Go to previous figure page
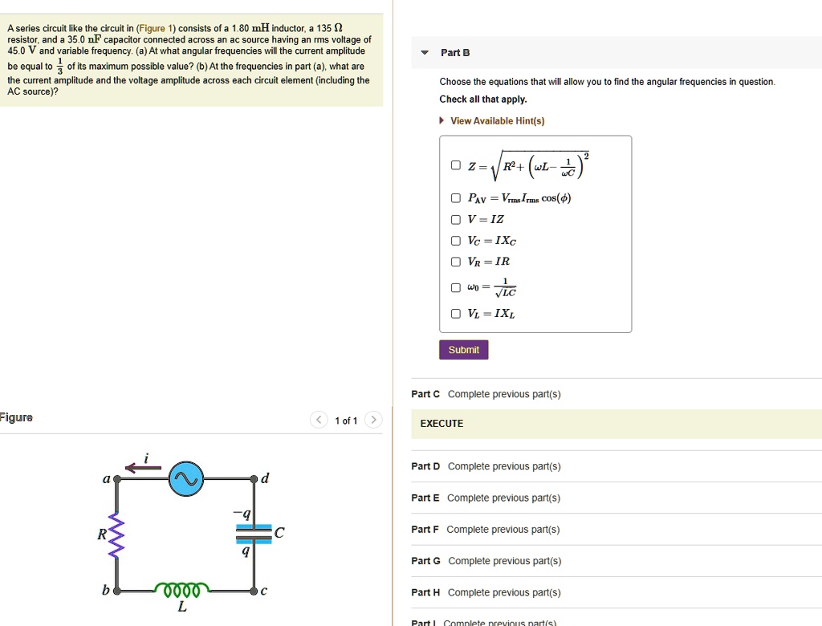The width and height of the screenshot is (822, 626). (318, 419)
